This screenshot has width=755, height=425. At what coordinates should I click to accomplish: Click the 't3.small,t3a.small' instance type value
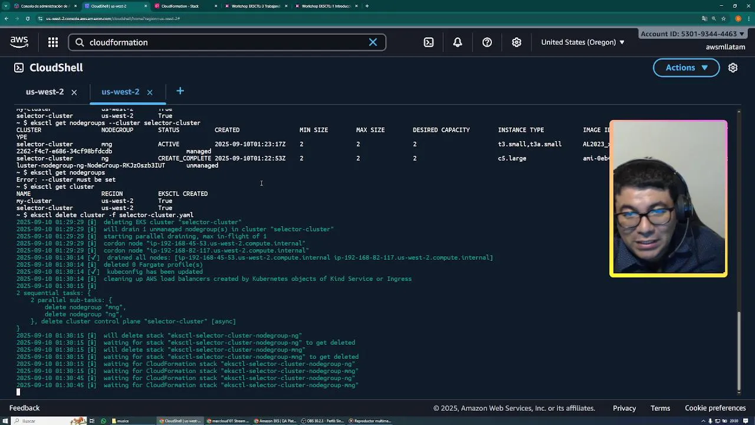point(530,144)
